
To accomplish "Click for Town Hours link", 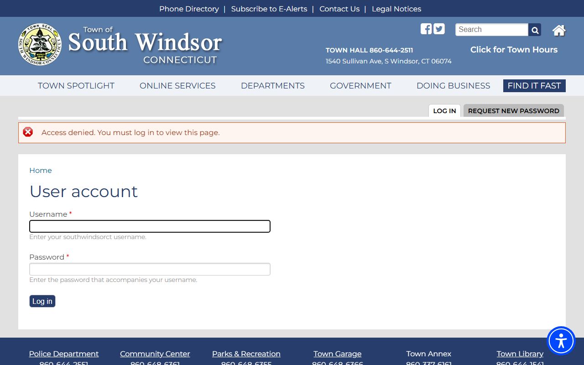I will (514, 50).
